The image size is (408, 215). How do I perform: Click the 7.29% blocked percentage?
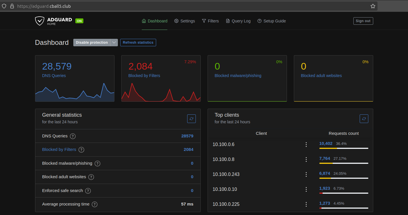[x=190, y=62]
